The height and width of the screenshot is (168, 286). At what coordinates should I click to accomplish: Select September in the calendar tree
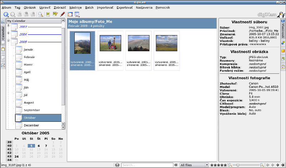tap(32, 110)
